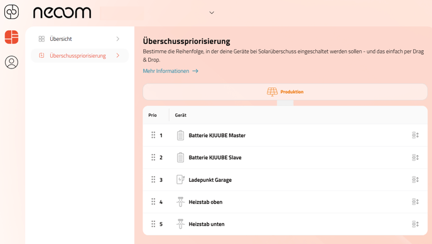
Task: Click the battery icon of KJUUBE Slave
Action: 180,157
